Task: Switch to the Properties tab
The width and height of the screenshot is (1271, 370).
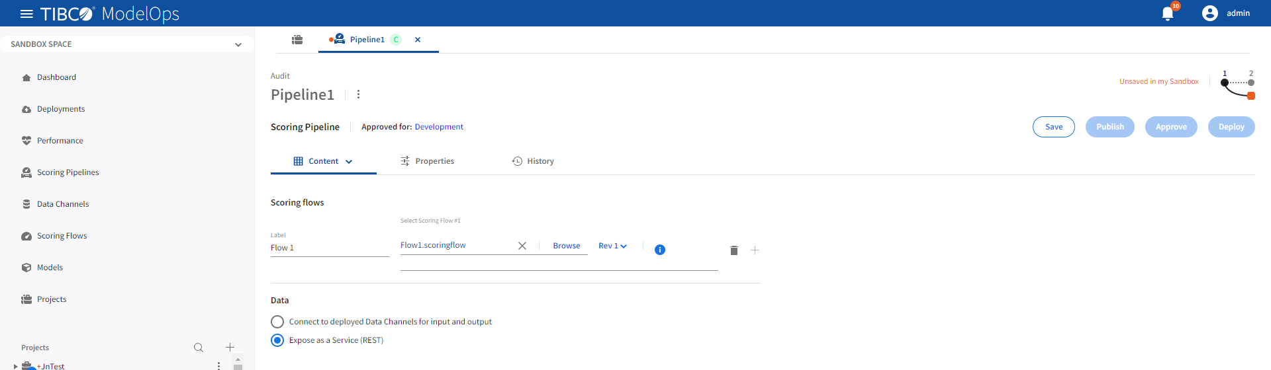Action: pyautogui.click(x=428, y=161)
